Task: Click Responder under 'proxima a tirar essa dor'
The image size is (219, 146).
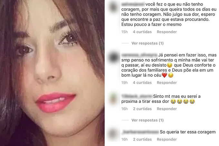Action: tap(167, 109)
